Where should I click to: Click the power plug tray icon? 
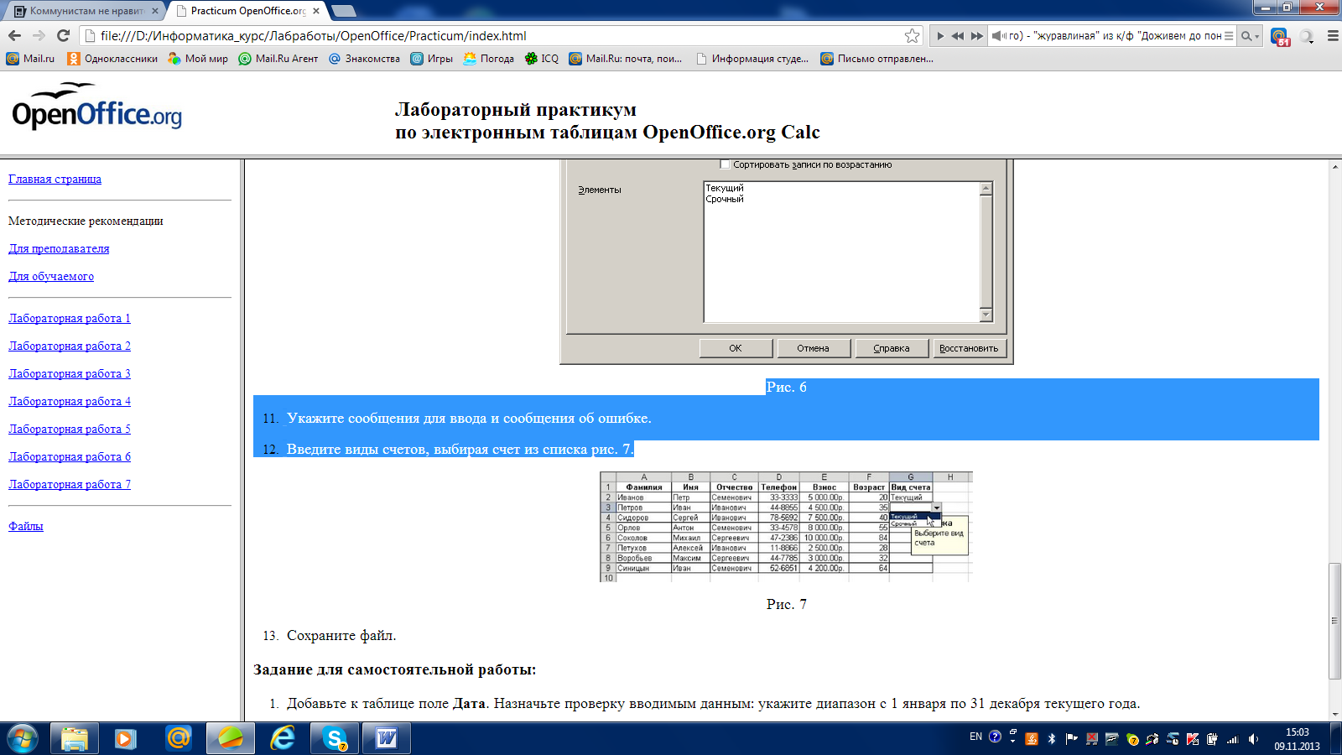coord(1213,739)
